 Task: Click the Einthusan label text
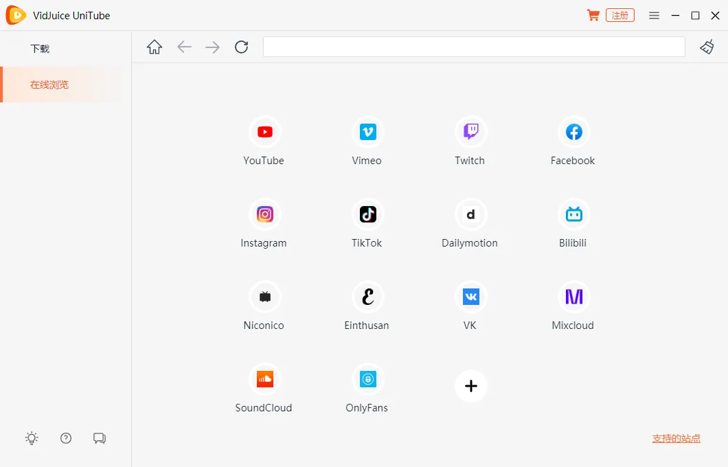tap(366, 326)
